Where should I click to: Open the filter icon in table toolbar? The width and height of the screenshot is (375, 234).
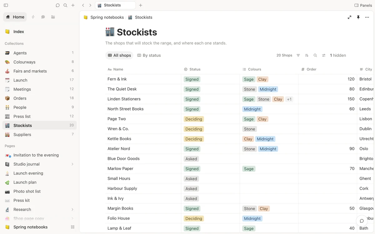coord(298,55)
